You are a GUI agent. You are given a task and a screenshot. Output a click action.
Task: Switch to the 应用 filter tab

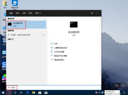[17, 13]
